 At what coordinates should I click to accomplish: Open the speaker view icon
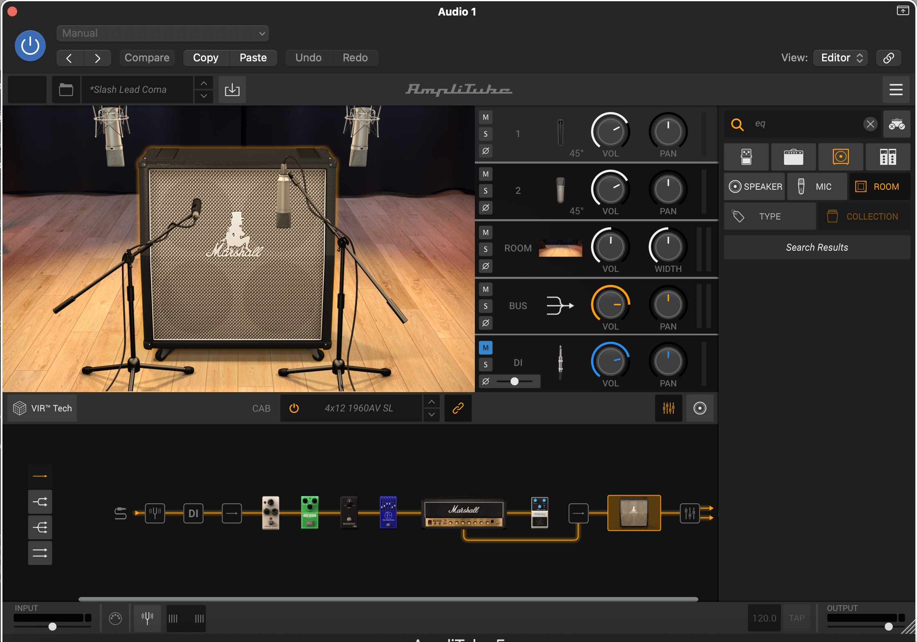click(x=700, y=408)
